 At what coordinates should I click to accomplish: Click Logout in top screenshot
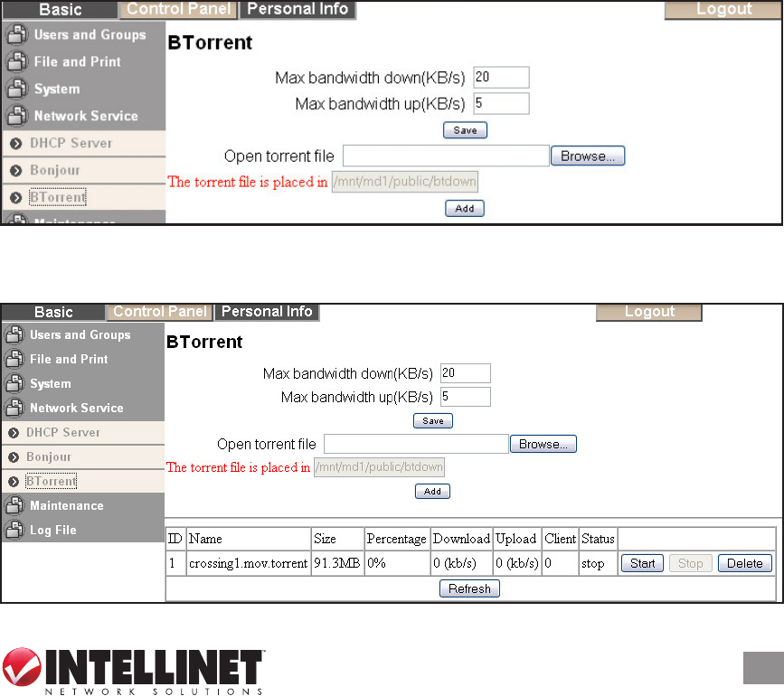tap(723, 9)
